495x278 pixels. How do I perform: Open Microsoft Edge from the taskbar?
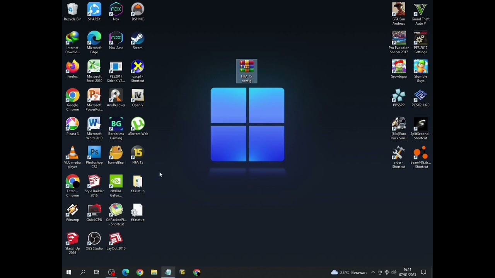pyautogui.click(x=126, y=272)
